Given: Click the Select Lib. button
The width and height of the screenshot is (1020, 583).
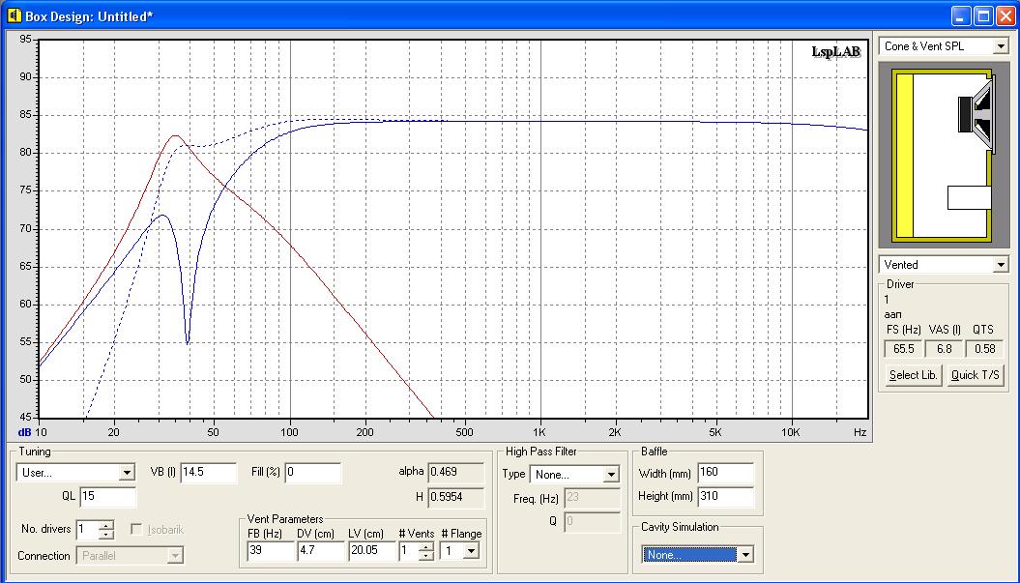Looking at the screenshot, I should [914, 375].
